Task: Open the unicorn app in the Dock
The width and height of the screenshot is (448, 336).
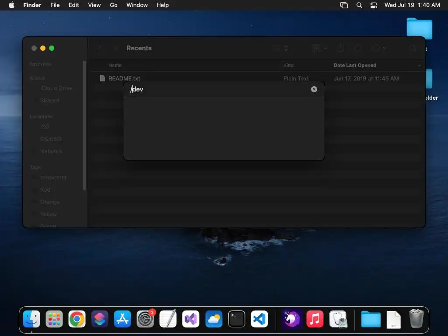Action: 292,319
